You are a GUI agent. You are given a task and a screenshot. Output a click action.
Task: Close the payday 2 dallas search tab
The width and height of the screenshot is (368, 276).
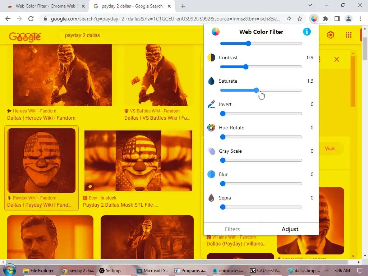pyautogui.click(x=169, y=6)
